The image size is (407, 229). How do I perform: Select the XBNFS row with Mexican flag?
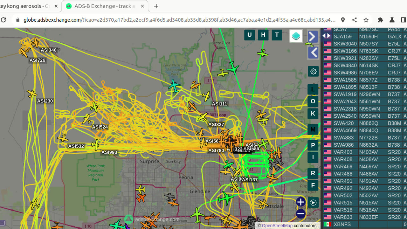[x=365, y=225]
